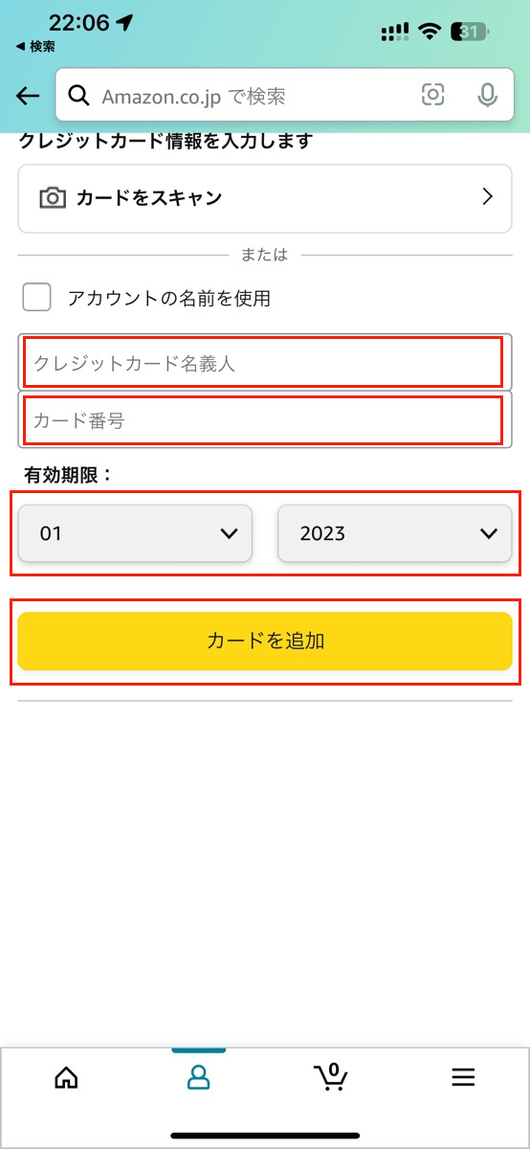Tap the back arrow icon
The height and width of the screenshot is (1149, 530).
click(28, 95)
